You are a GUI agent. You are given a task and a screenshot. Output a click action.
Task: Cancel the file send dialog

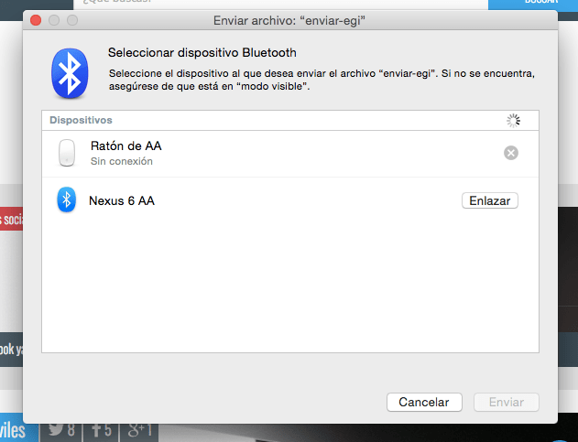[x=424, y=402]
